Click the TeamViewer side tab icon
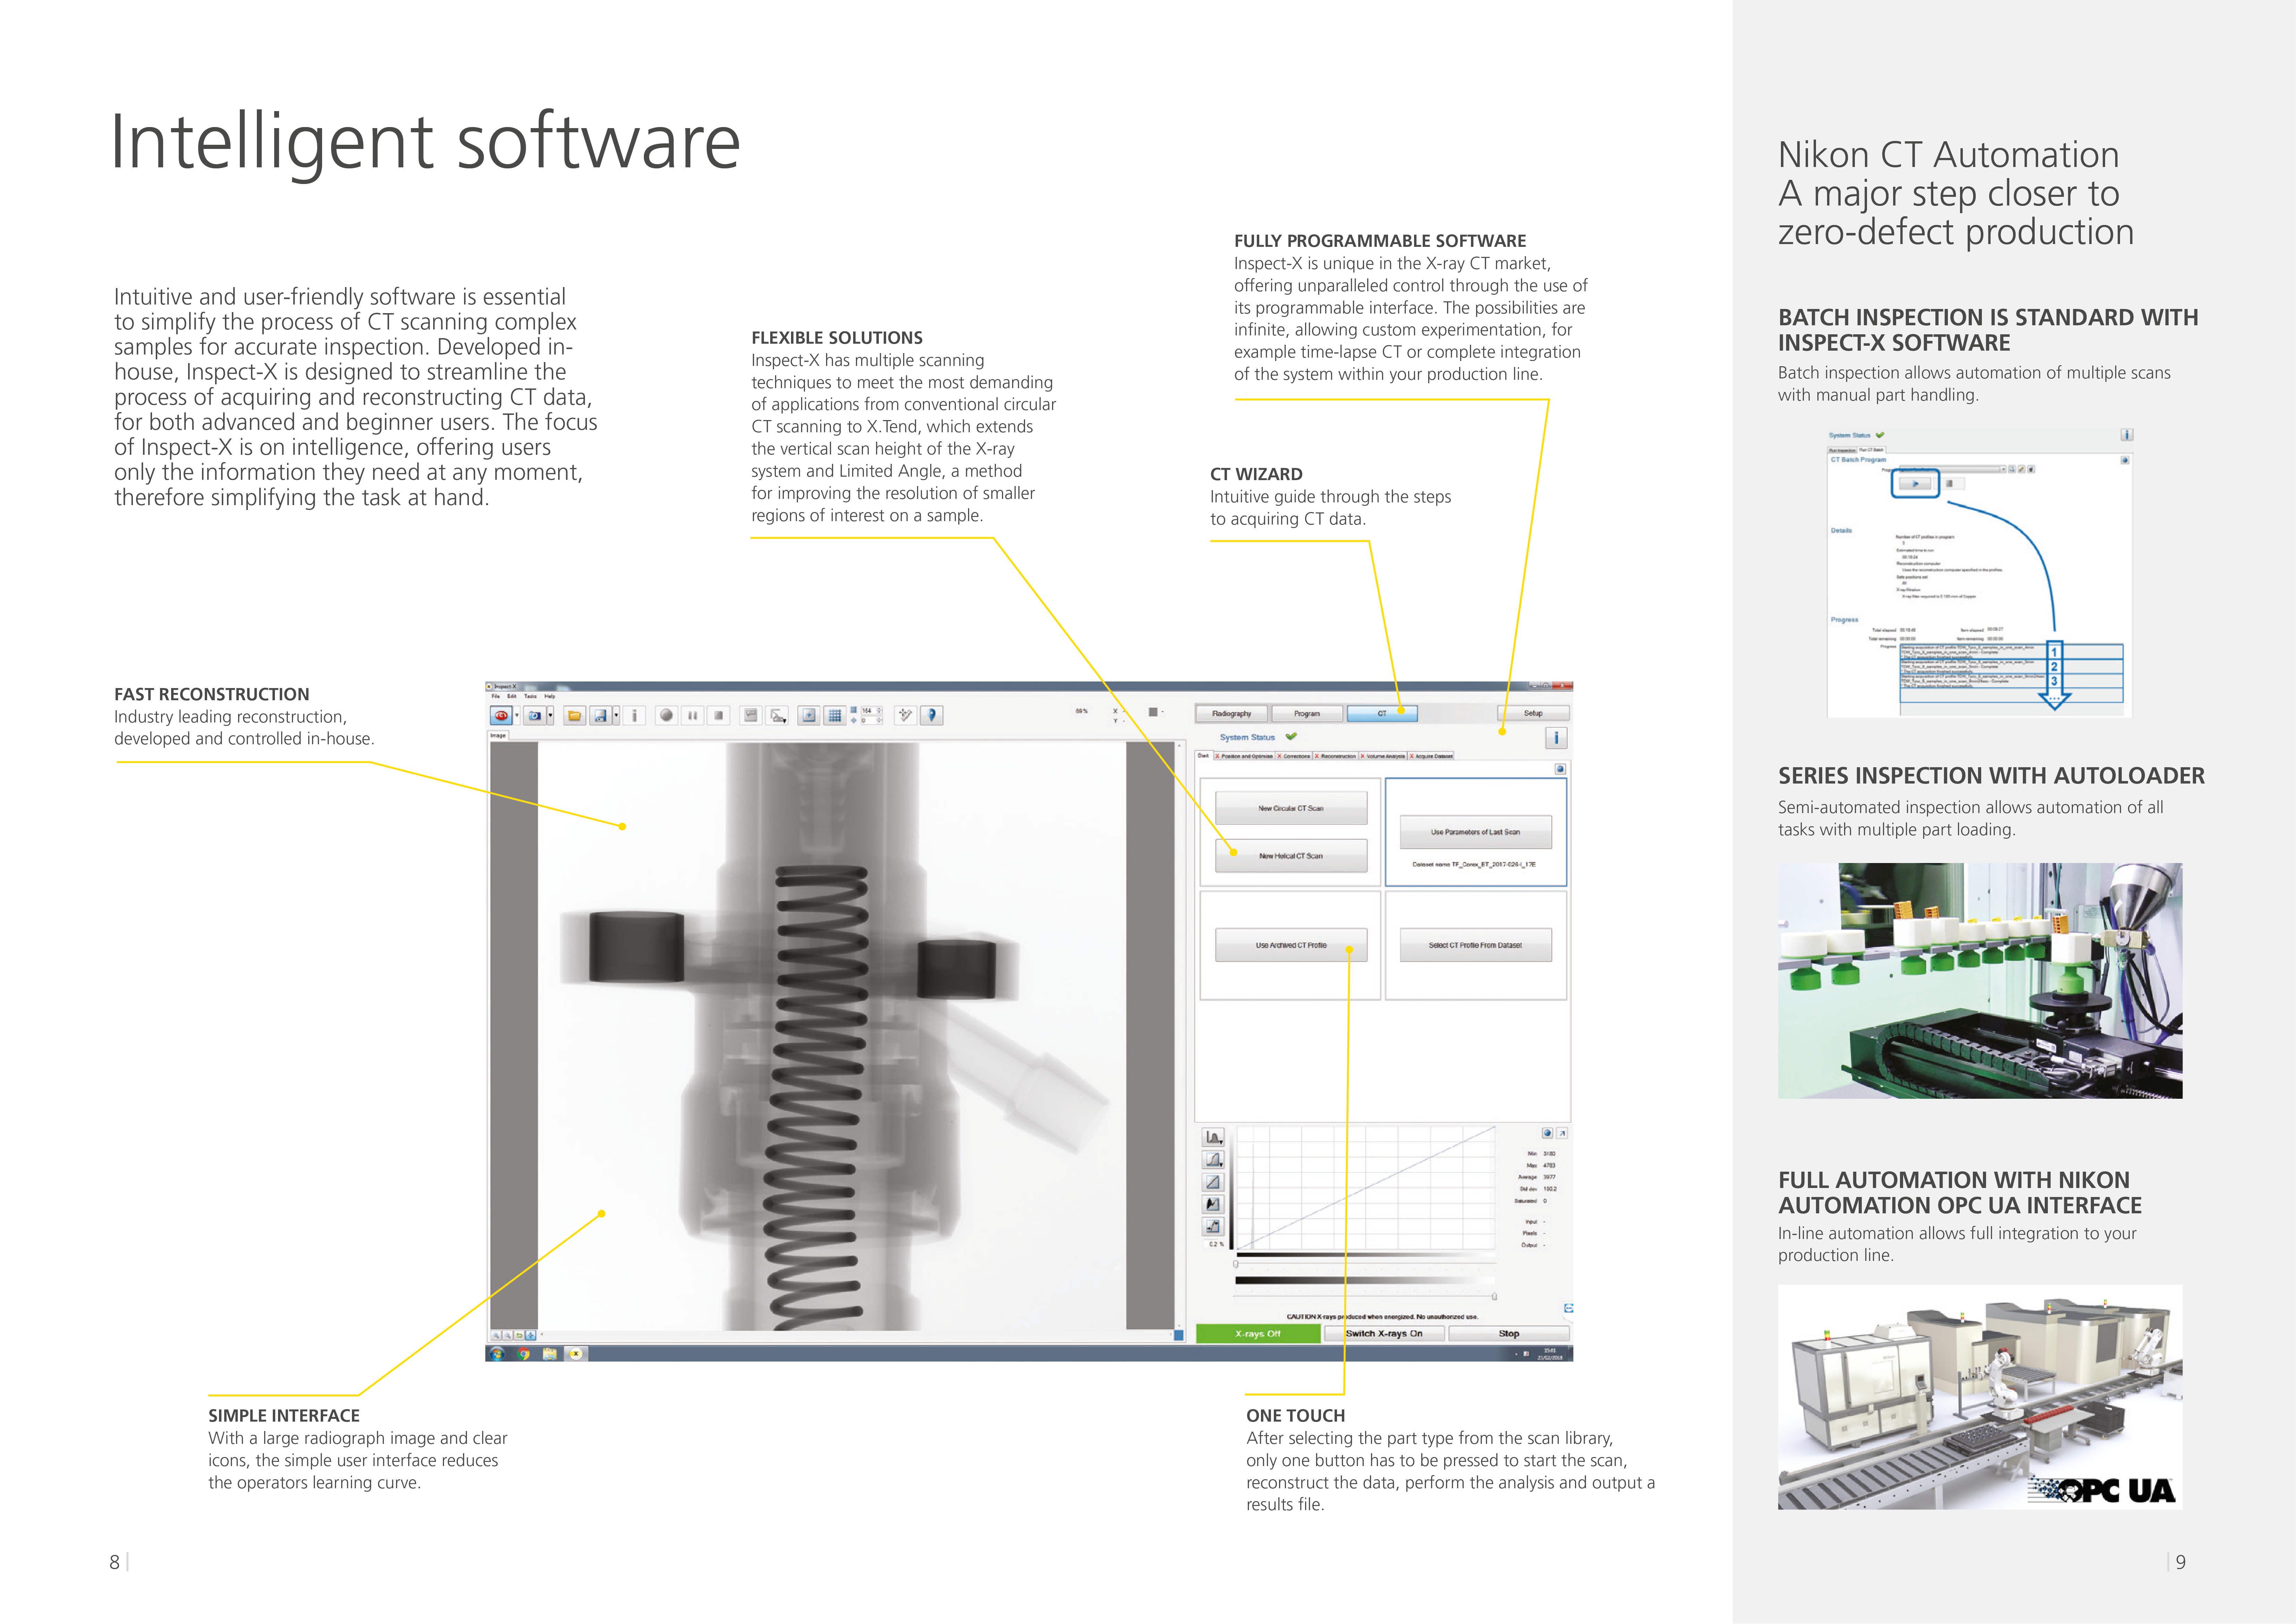The width and height of the screenshot is (2296, 1624). [1568, 1308]
